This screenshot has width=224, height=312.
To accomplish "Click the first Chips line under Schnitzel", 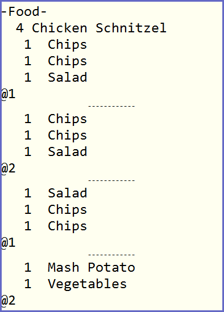I will pos(56,45).
